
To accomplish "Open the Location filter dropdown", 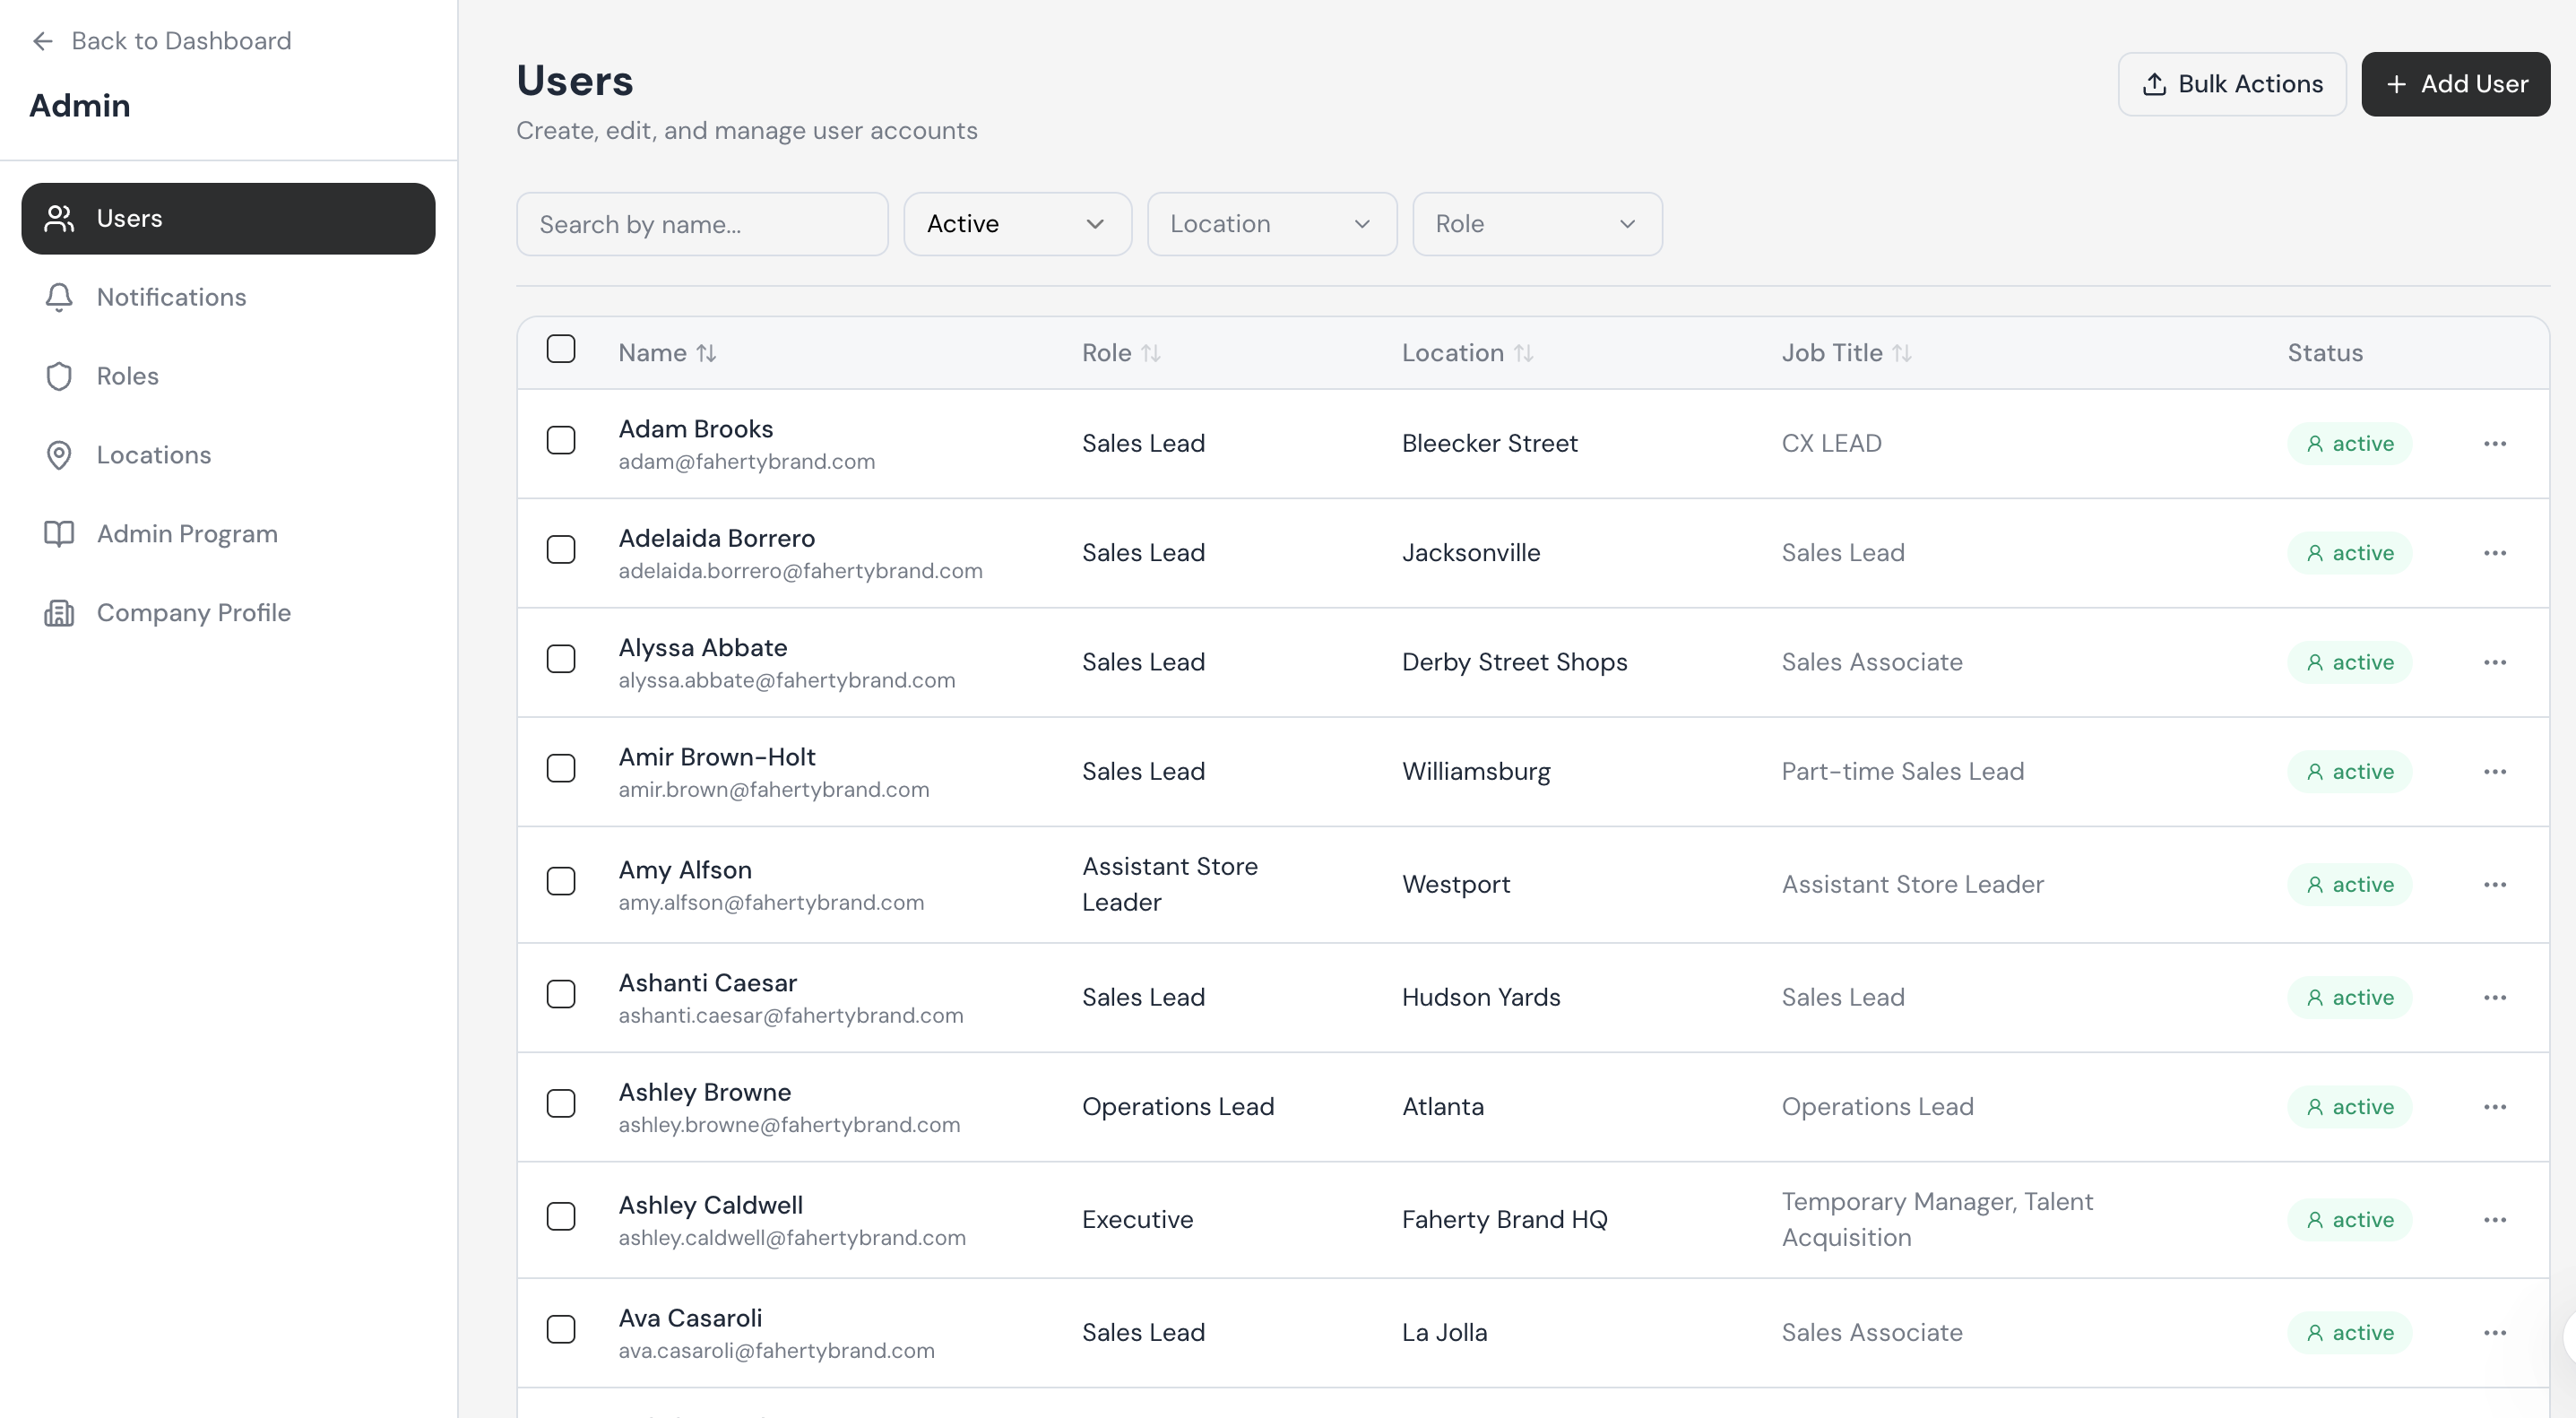I will point(1271,224).
